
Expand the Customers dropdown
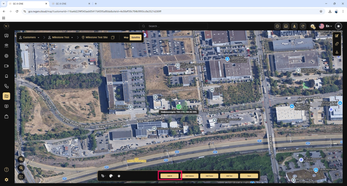[x=29, y=38]
